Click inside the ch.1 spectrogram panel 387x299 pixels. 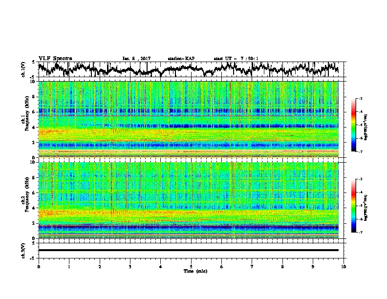pos(188,119)
